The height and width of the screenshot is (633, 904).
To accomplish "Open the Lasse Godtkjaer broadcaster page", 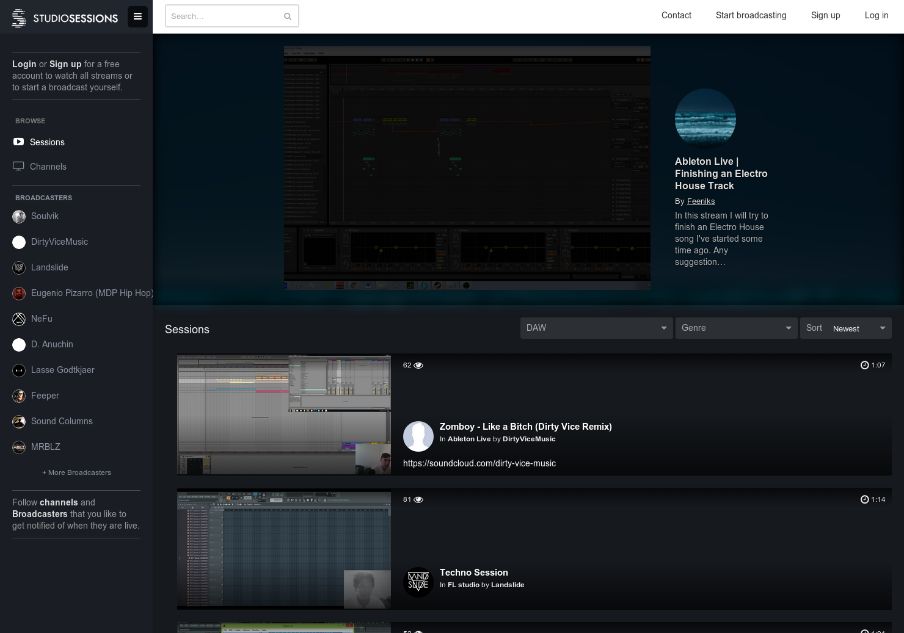I will [x=63, y=370].
